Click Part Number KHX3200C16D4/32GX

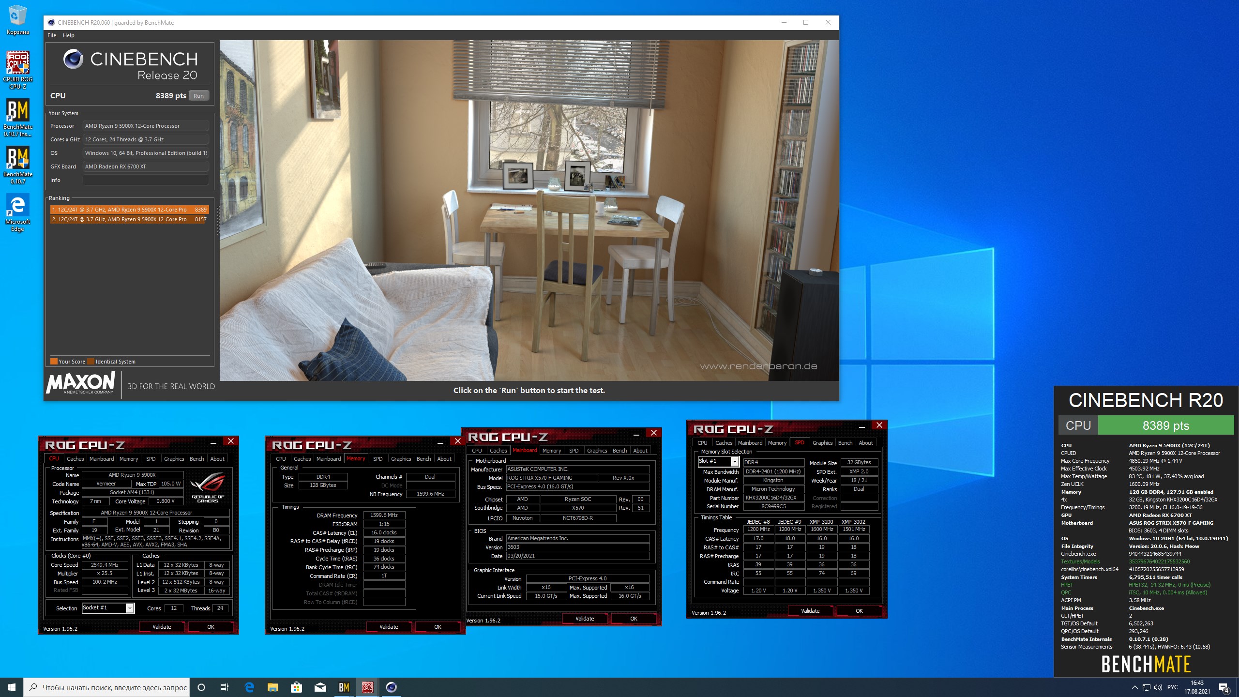point(773,498)
